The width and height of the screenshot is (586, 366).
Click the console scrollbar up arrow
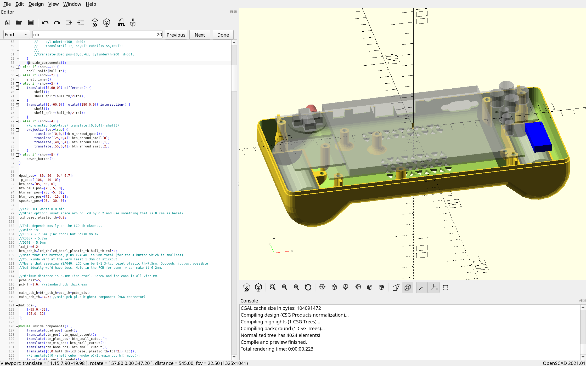pos(583,307)
